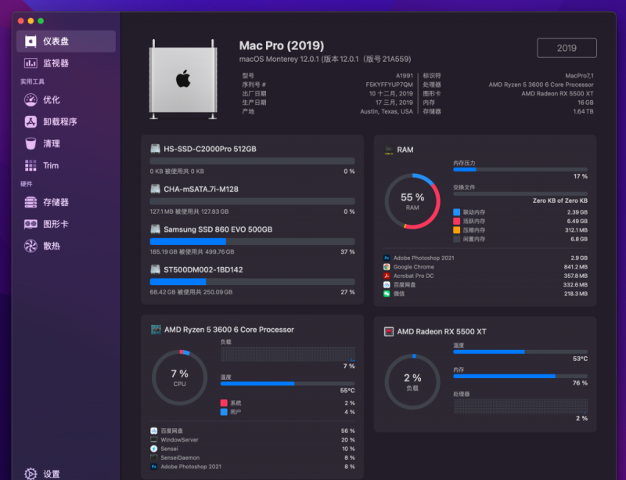Select the 监视器 monitor icon

[x=31, y=63]
